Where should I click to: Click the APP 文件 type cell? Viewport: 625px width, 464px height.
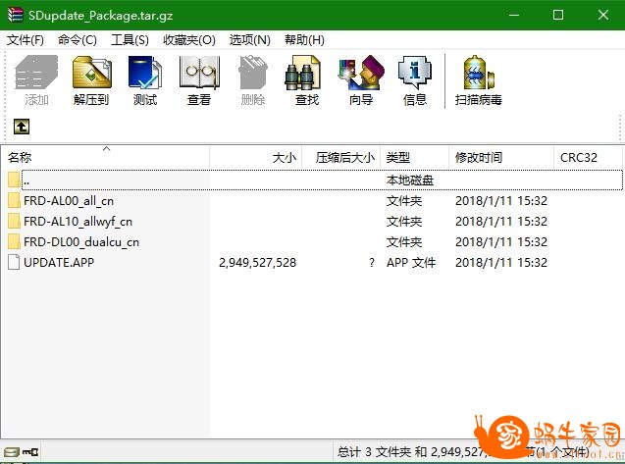tap(411, 262)
